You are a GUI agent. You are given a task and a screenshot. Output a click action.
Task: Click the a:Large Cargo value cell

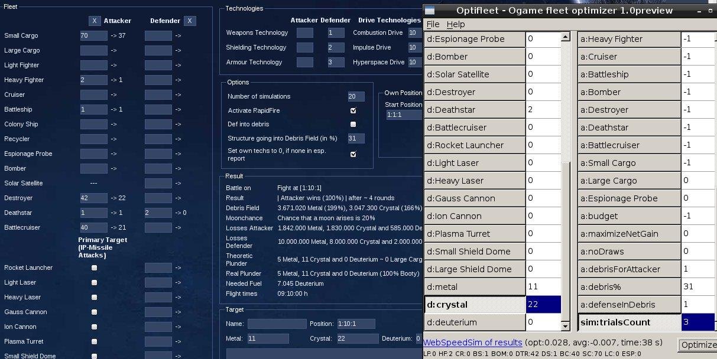pyautogui.click(x=699, y=181)
